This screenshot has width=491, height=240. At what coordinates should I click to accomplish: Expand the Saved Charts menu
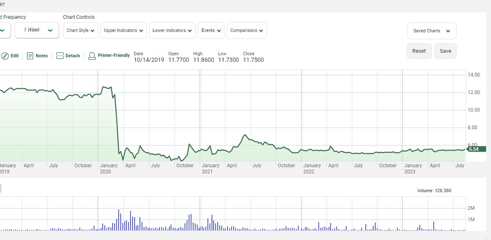point(431,31)
